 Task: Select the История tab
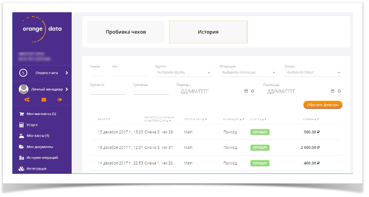(208, 32)
